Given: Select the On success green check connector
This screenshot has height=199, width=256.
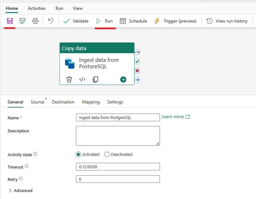Looking at the screenshot, I should point(137,62).
